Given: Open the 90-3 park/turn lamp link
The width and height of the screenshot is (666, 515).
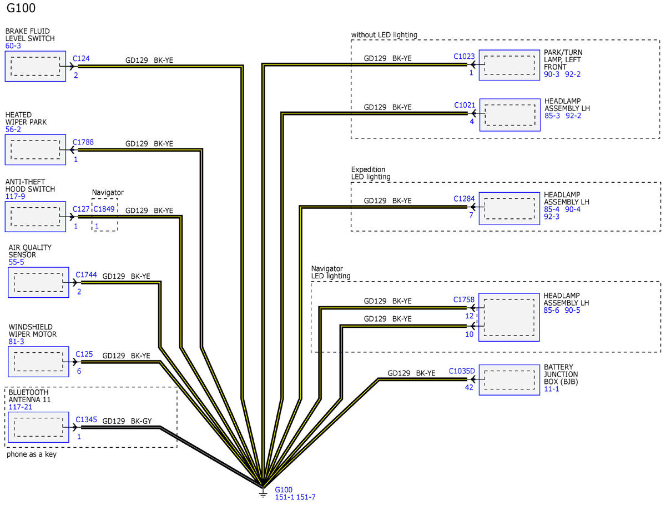Looking at the screenshot, I should 552,74.
